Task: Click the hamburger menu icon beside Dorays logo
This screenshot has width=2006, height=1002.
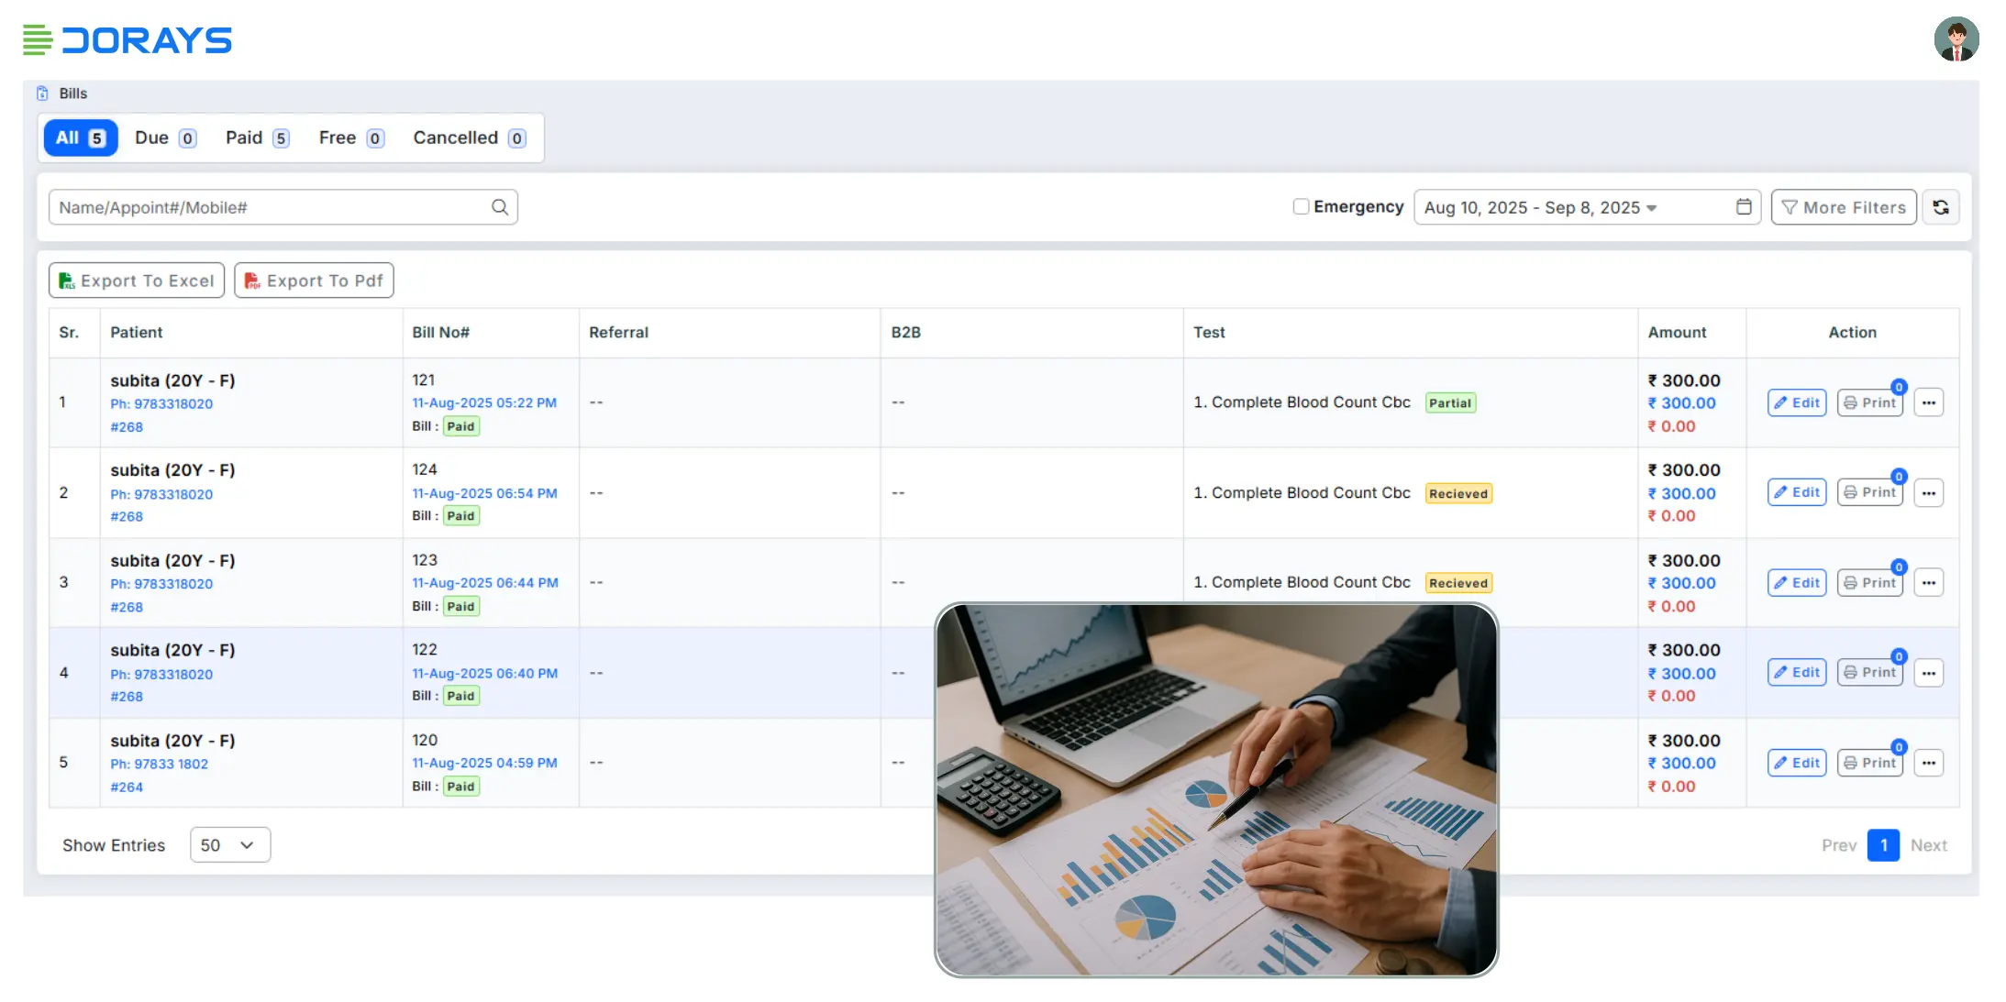Action: click(38, 40)
